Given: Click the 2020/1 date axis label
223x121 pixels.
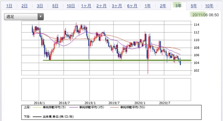Looking at the screenshot, I should (x=140, y=103).
